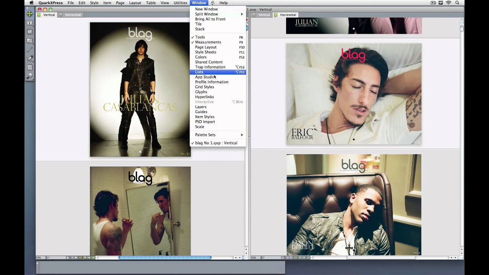Click left window's previous page arrow
Screen dimensions: 489x275
(72, 257)
